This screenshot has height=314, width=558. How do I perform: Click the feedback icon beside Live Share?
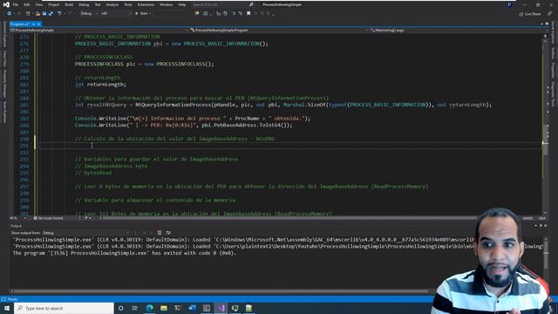click(x=549, y=14)
